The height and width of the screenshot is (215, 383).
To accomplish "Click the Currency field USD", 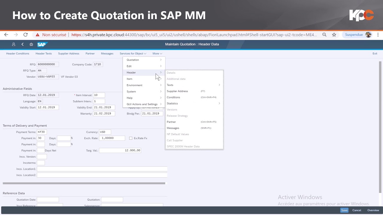I will [x=105, y=132].
